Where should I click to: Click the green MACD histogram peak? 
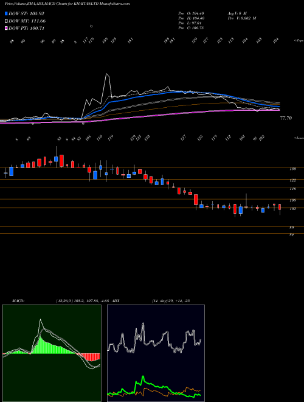(40, 336)
